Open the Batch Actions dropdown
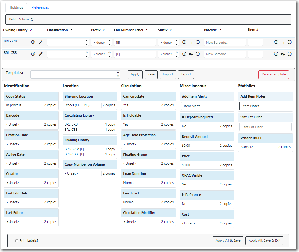Screen dimensions: 299x252 [x=21, y=20]
